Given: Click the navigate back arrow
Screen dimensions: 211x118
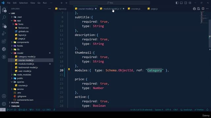Looking at the screenshot, I should click(62, 3).
